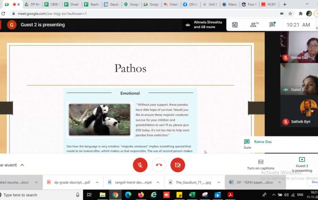Open the meeting chat icon

[272, 24]
